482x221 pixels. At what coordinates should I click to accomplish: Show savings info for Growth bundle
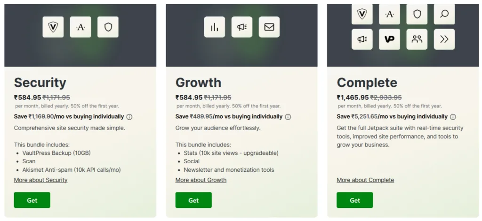tap(288, 117)
